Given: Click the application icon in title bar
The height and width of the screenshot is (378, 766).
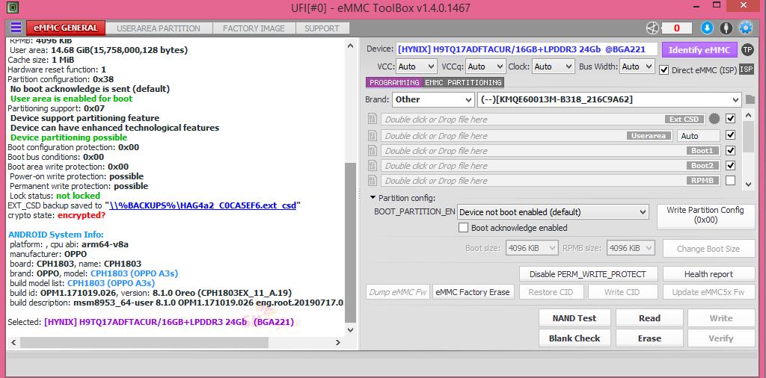Looking at the screenshot, I should point(12,7).
